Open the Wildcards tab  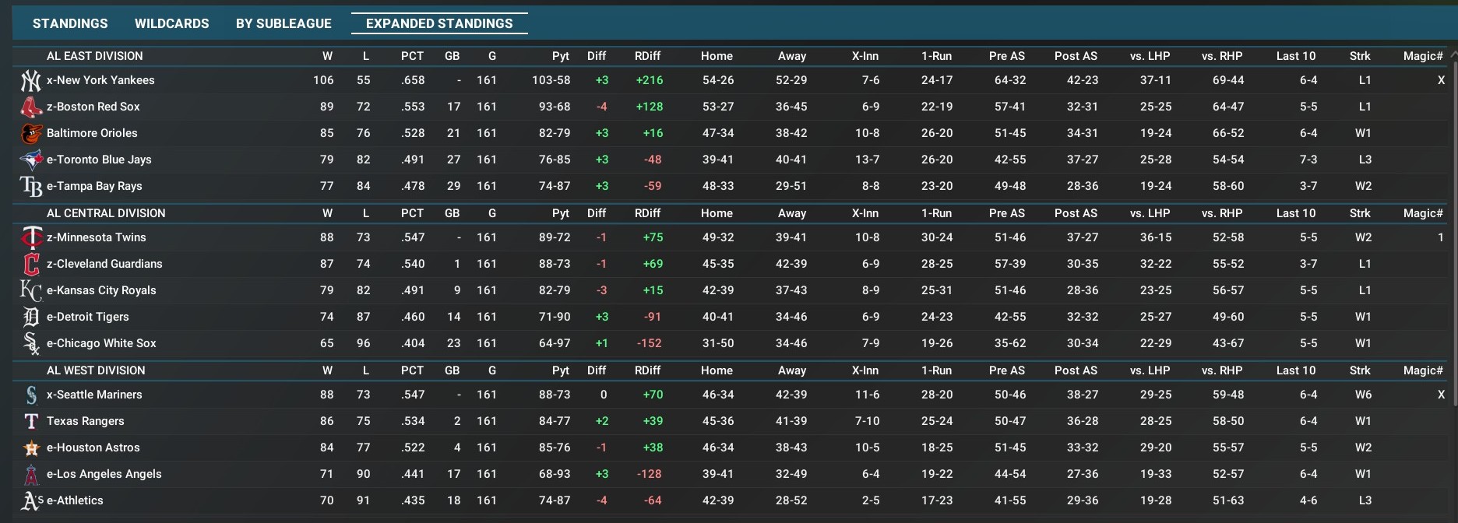(x=171, y=23)
